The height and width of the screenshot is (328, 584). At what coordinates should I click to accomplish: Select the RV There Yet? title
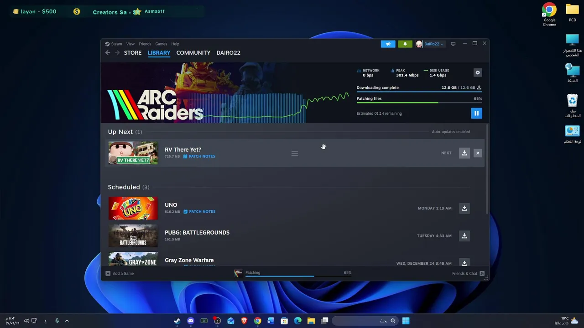[182, 149]
